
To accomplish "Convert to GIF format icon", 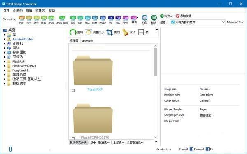I will tap(80, 20).
